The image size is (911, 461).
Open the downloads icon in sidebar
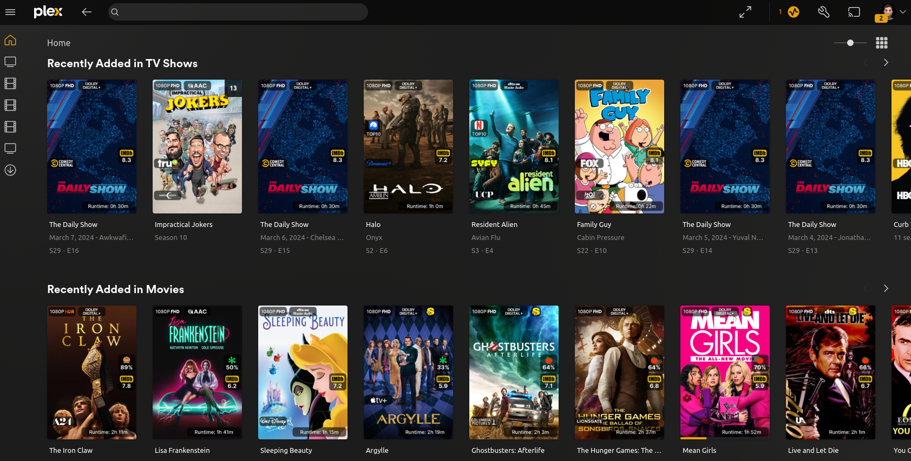click(10, 170)
